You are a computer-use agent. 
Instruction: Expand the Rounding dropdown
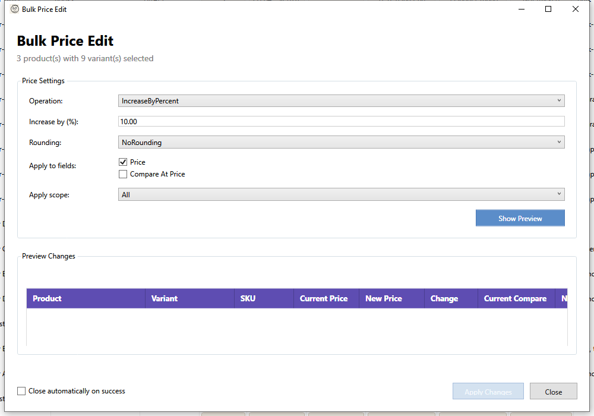(341, 143)
